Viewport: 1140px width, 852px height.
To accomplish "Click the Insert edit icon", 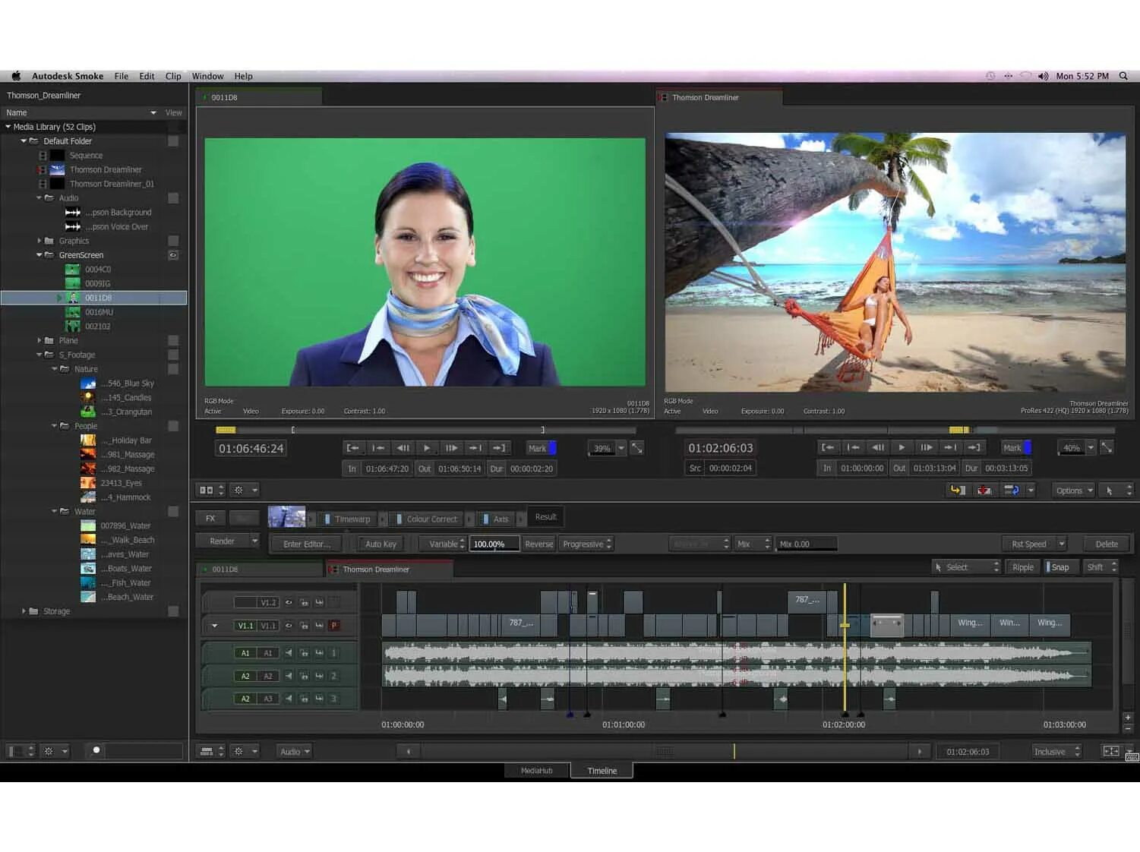I will pyautogui.click(x=958, y=491).
